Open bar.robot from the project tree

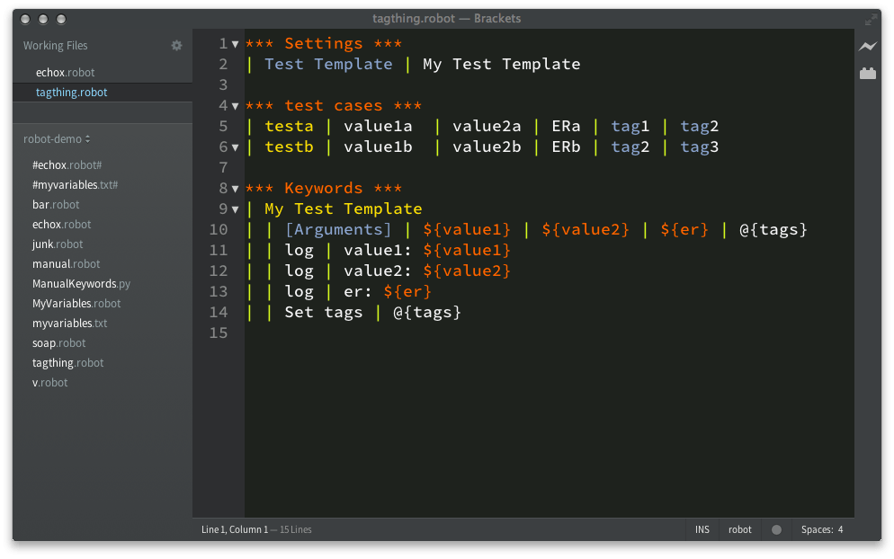[55, 204]
